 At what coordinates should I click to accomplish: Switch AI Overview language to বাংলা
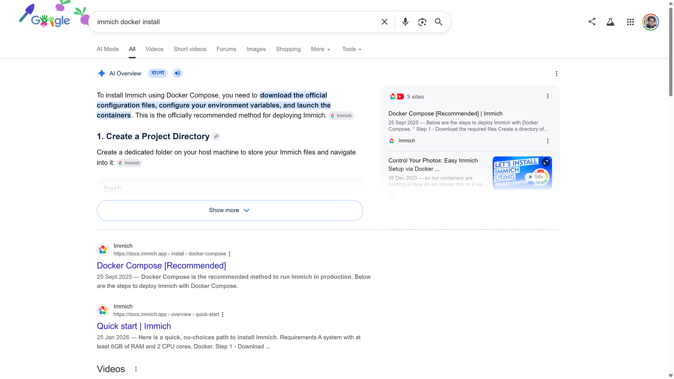[158, 73]
